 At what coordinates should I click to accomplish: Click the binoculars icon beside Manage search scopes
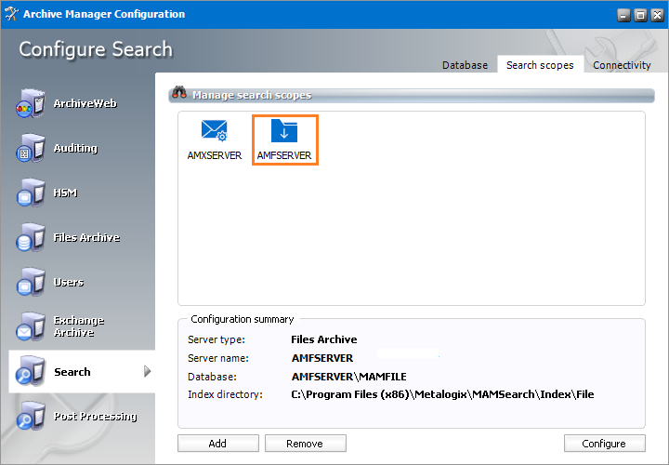click(179, 95)
